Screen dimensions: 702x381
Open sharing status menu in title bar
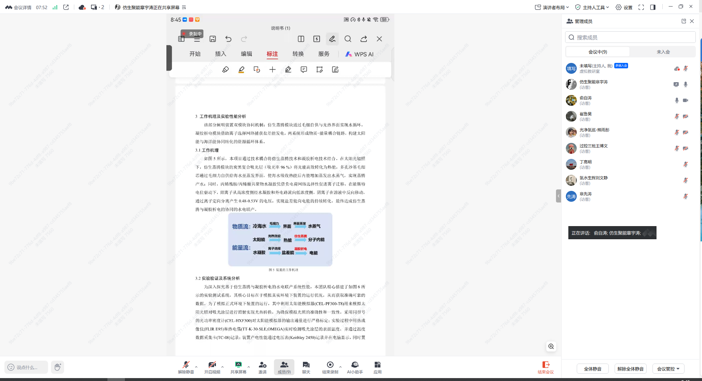coord(184,7)
